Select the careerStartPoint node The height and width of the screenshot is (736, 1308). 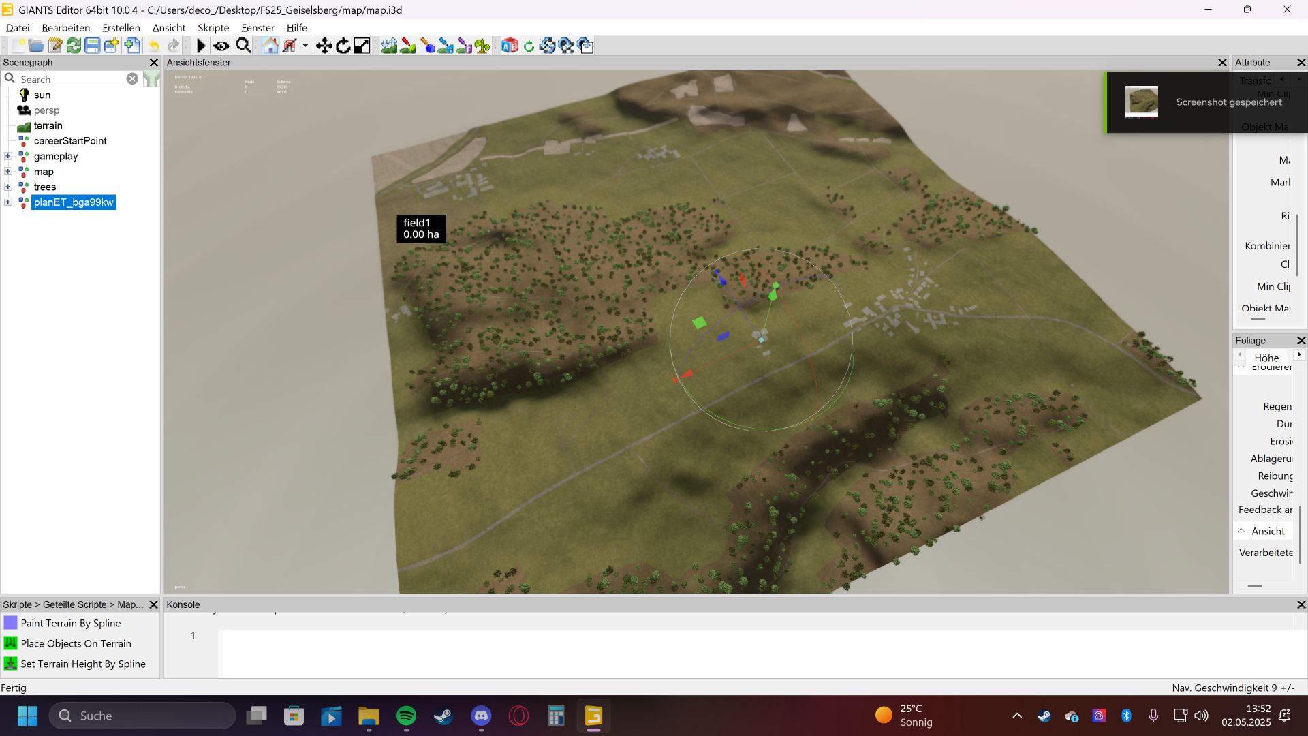coord(70,141)
